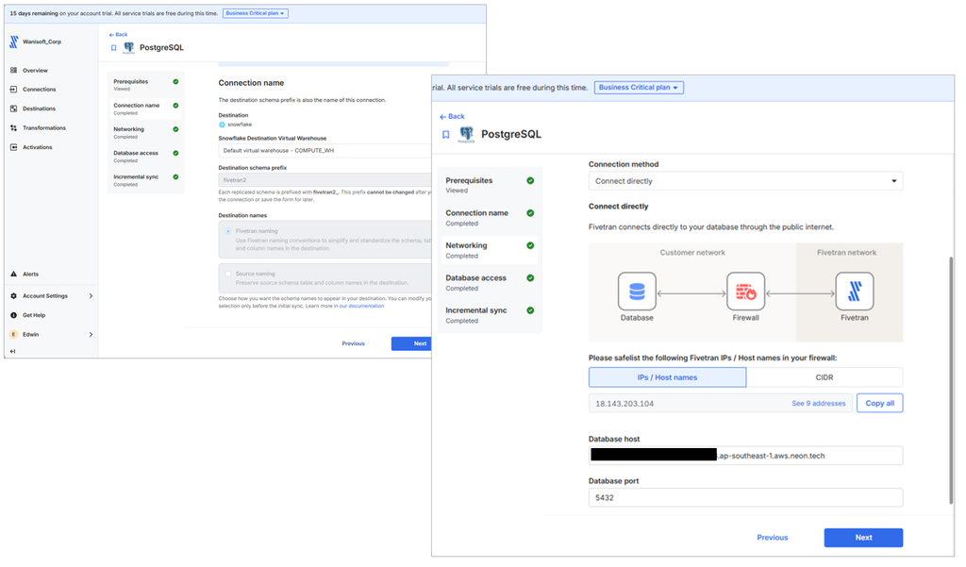Switch to CIDR tab

coord(824,377)
